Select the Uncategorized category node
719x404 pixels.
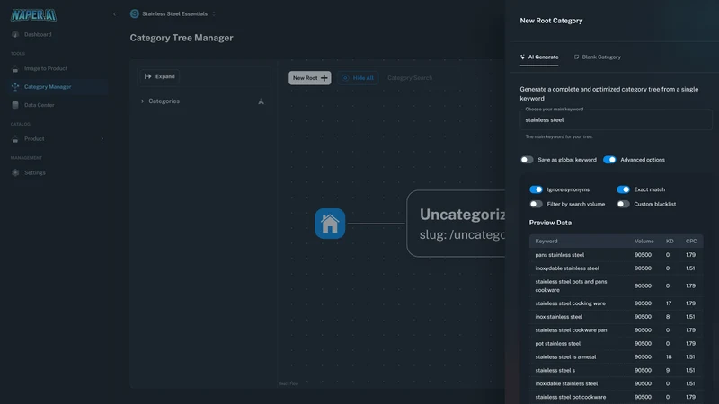click(x=457, y=224)
